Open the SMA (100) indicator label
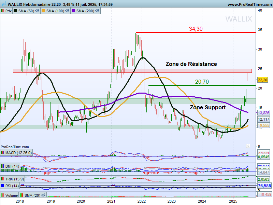 pos(55,11)
